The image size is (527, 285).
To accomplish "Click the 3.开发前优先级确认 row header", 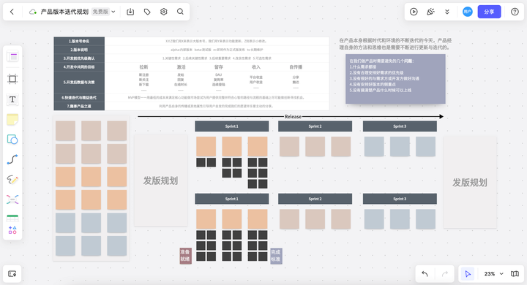I will tap(79, 58).
